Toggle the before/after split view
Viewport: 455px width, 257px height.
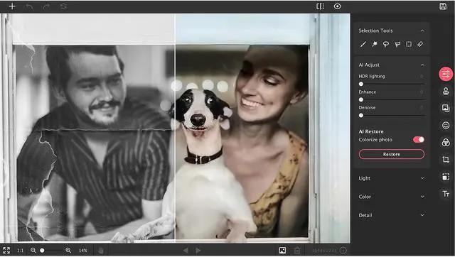pos(320,6)
